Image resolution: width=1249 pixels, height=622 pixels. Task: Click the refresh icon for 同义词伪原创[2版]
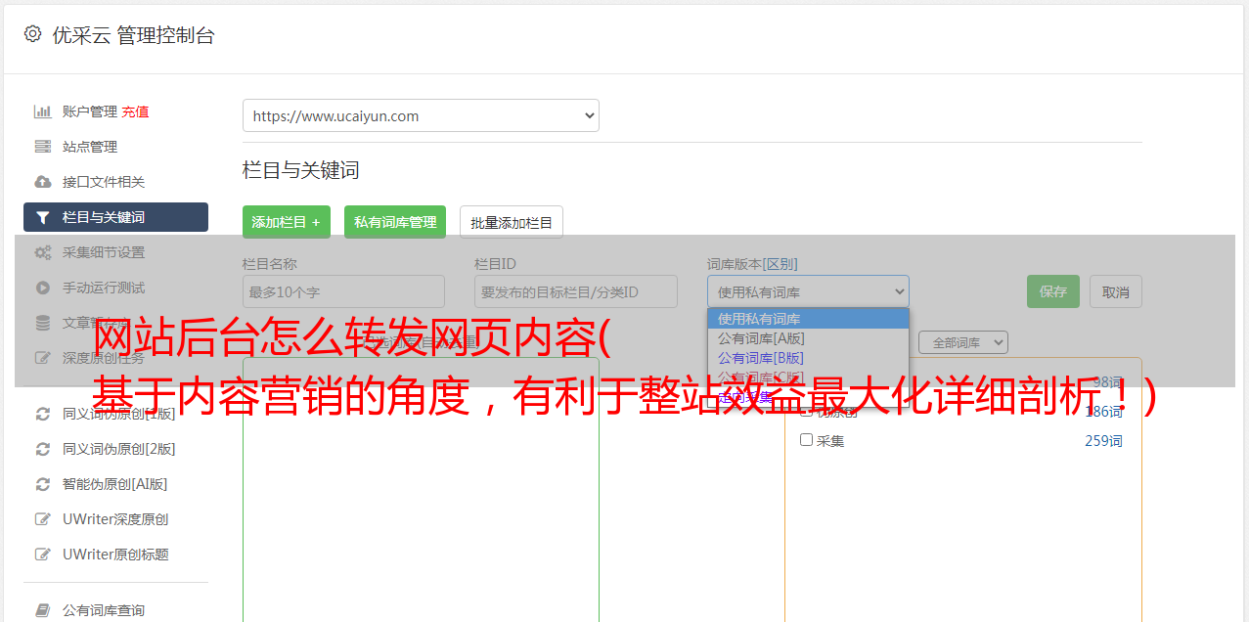point(43,449)
